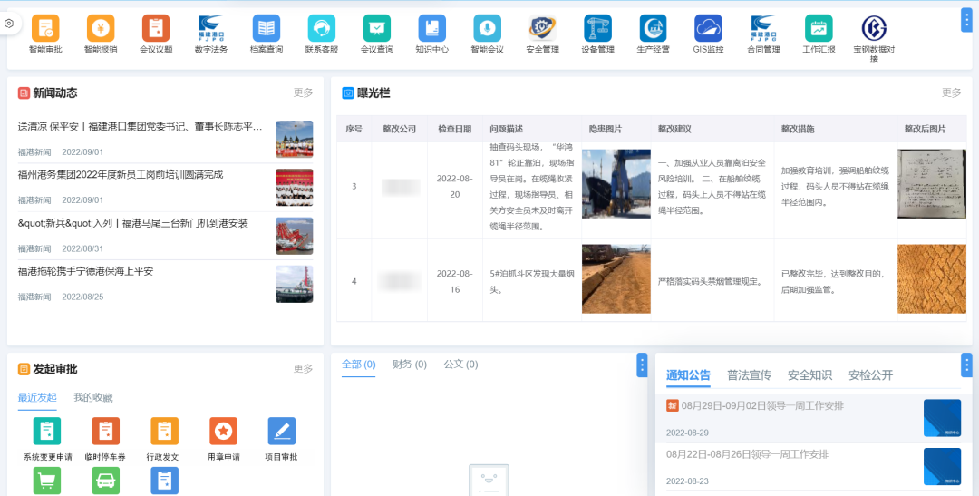Click 更多 in the 曝光栏 panel
This screenshot has height=496, width=979.
click(952, 93)
